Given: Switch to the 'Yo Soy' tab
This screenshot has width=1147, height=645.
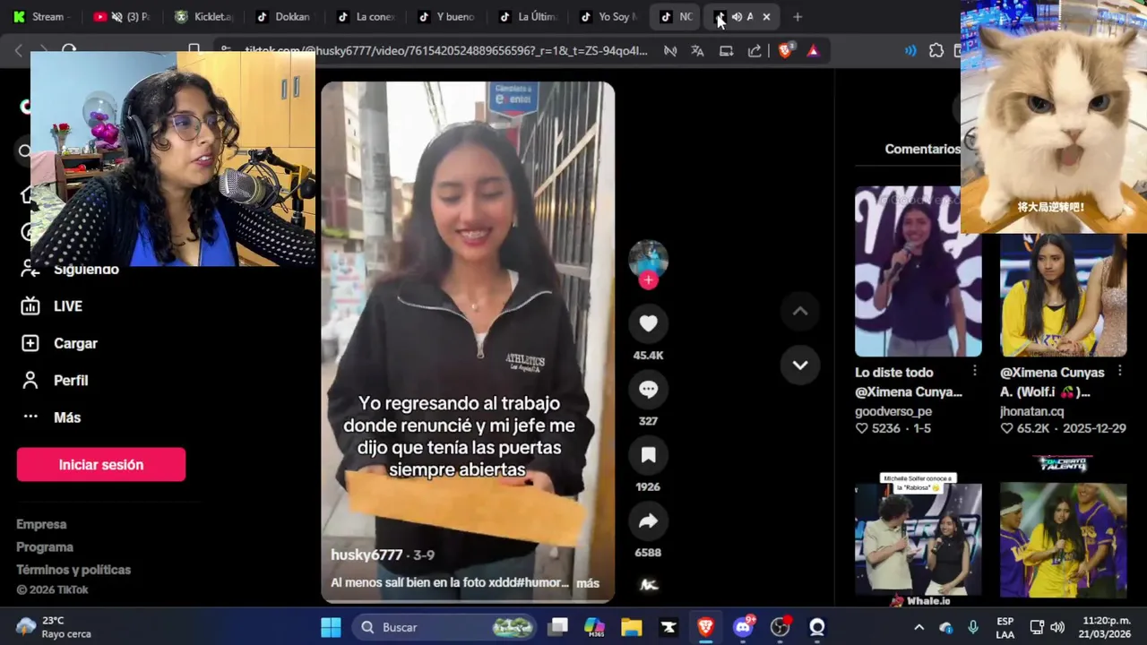Looking at the screenshot, I should pyautogui.click(x=608, y=16).
